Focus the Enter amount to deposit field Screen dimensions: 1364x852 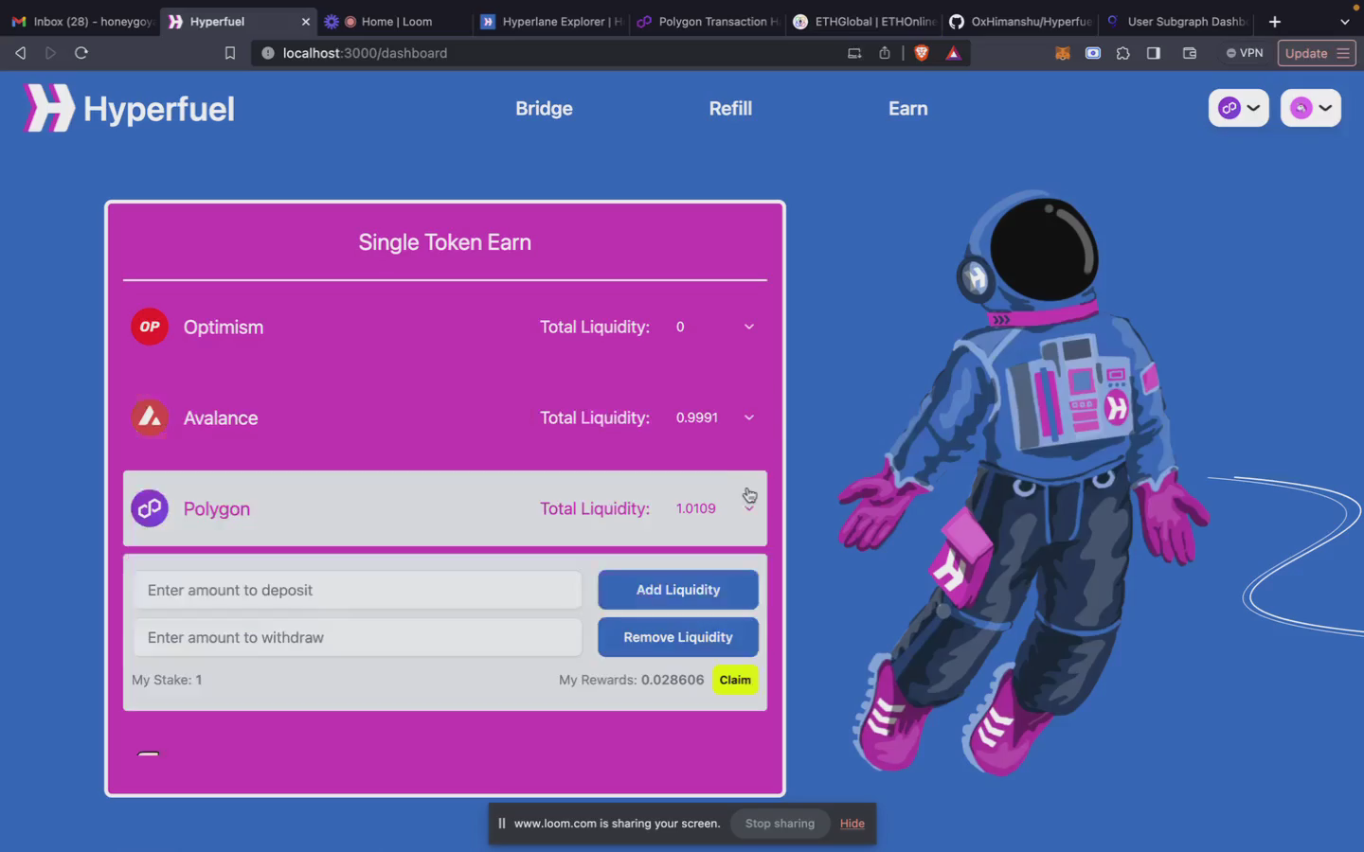pyautogui.click(x=357, y=590)
